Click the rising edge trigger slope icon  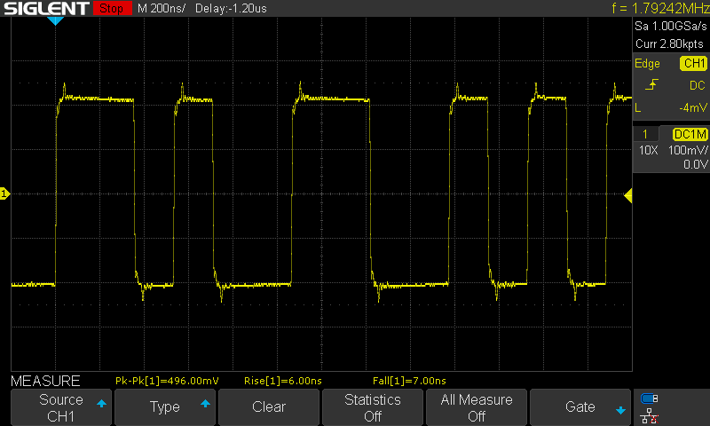tap(652, 85)
